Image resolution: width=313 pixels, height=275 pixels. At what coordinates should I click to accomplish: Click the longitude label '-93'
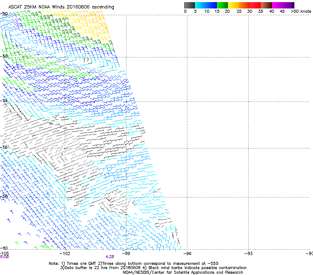249,253
